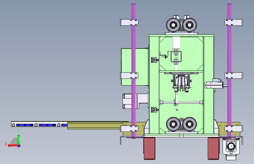The height and width of the screenshot is (164, 254).
Task: Select the top-right guide roller wheel
Action: [189, 25]
